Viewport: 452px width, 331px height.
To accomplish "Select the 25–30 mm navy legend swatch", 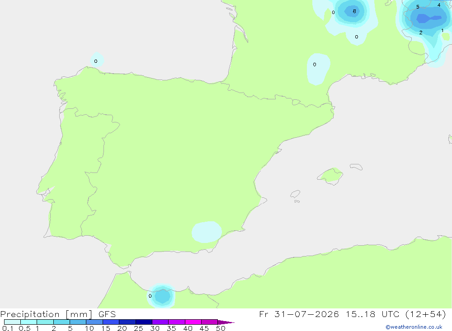I will (144, 322).
